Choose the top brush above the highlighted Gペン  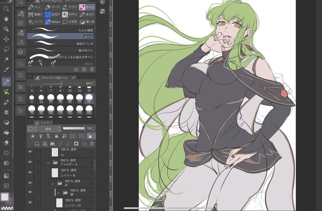click(61, 30)
